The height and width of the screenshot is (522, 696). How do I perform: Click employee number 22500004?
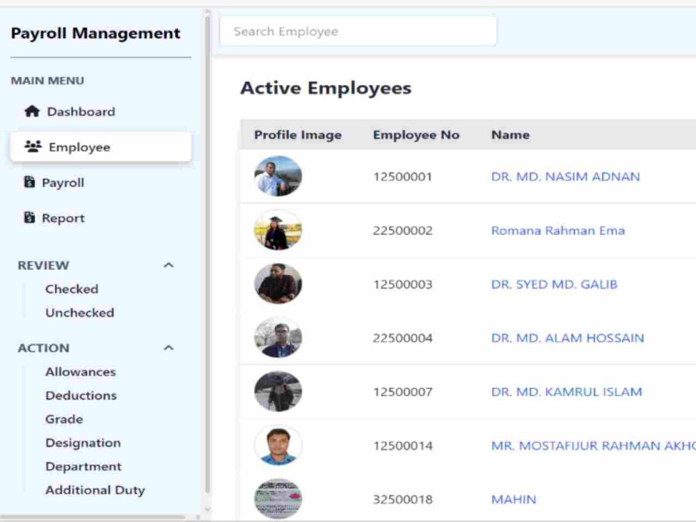point(402,338)
